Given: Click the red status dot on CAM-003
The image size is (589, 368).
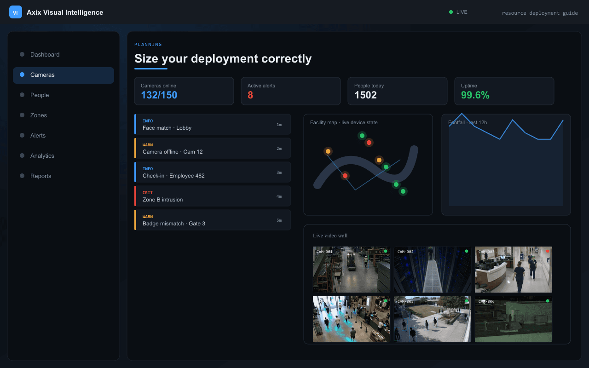Looking at the screenshot, I should 548,251.
